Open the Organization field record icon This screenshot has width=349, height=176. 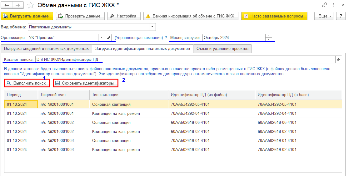(108, 37)
